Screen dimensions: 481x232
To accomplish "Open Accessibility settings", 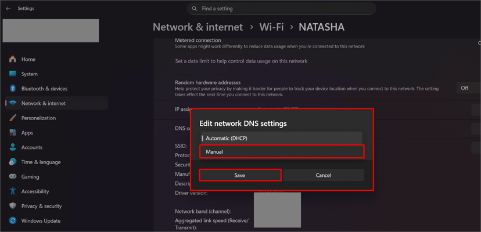I will pos(57,191).
